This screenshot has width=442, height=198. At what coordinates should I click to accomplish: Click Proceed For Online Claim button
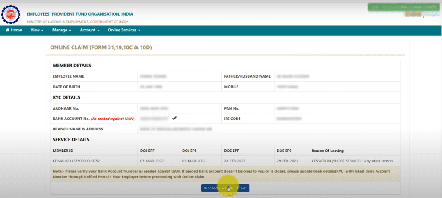tap(225, 188)
